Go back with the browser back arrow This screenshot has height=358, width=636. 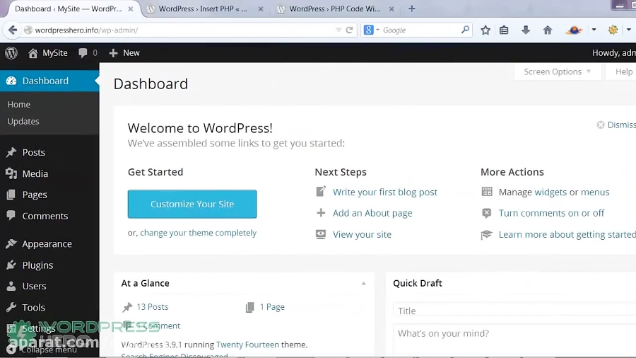[x=13, y=30]
